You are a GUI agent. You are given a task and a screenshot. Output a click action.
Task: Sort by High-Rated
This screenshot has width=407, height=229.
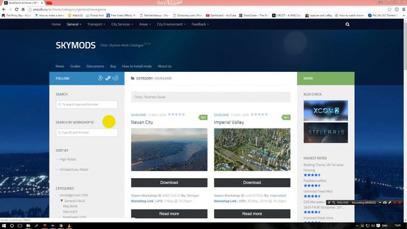[68, 160]
